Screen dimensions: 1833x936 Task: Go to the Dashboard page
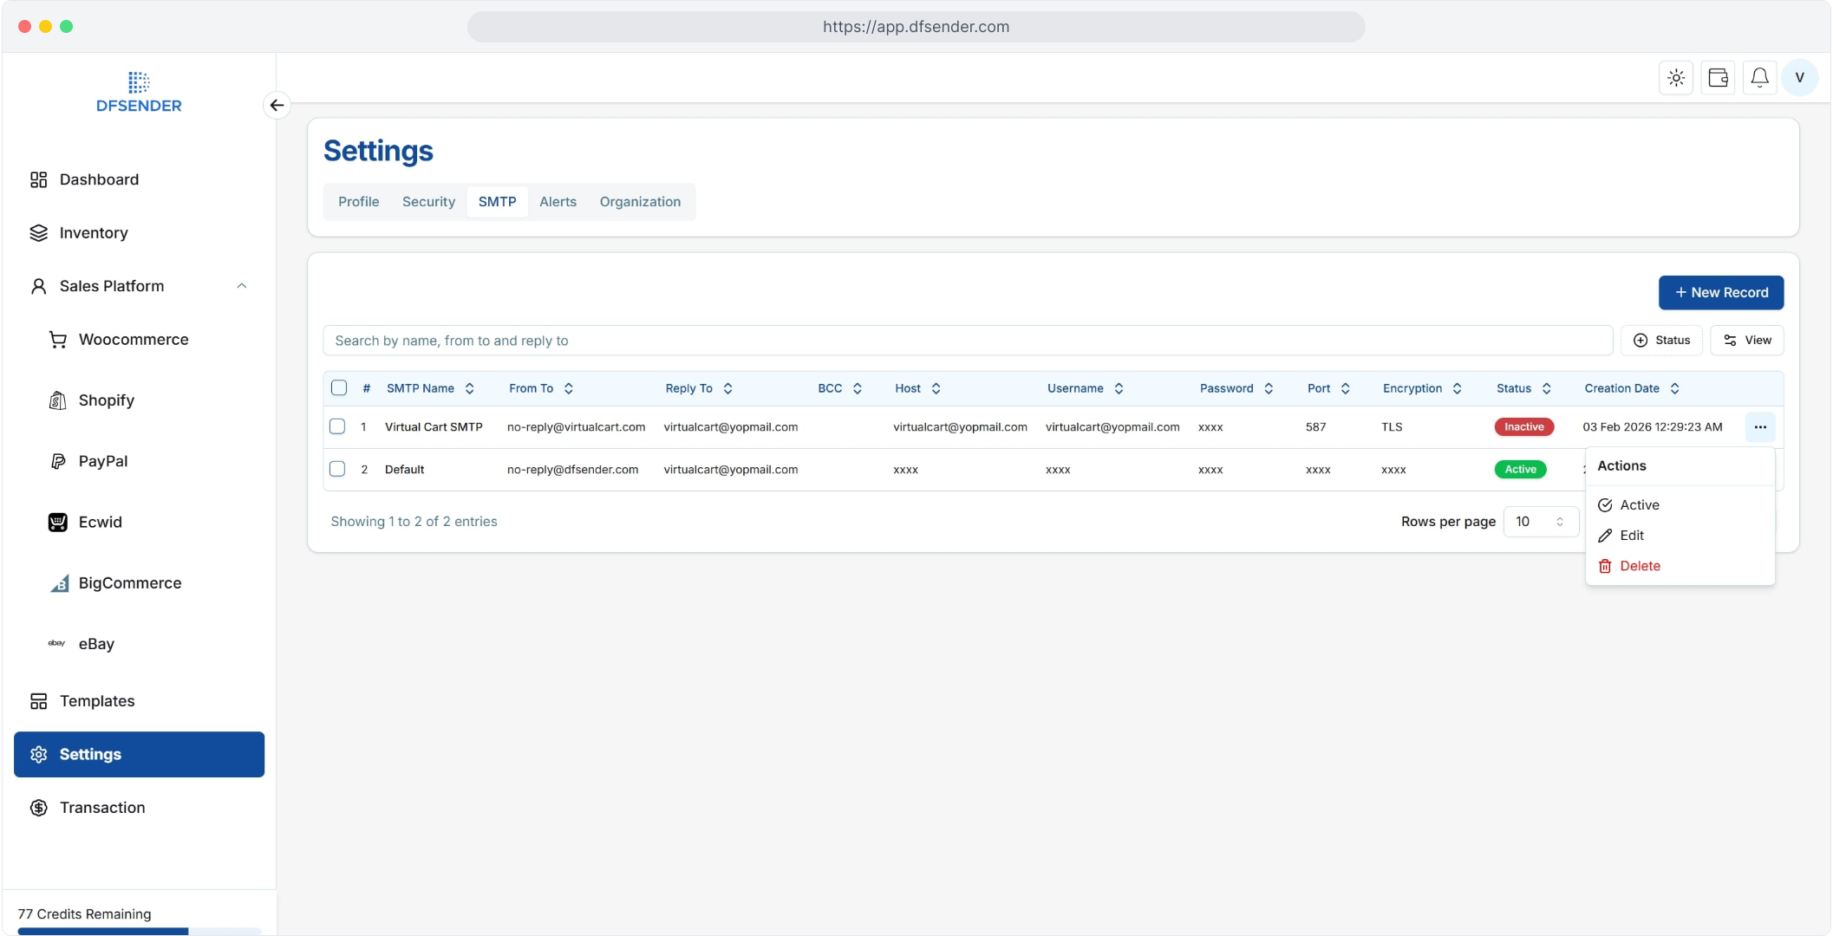[x=99, y=179]
